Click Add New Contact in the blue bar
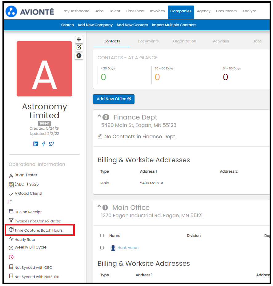This screenshot has height=286, width=273. coord(132,25)
